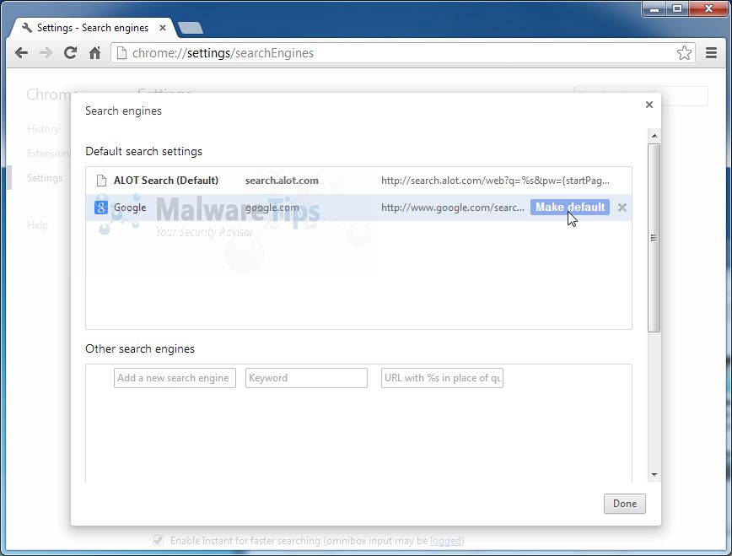Image resolution: width=732 pixels, height=556 pixels.
Task: Minimize the Chrome window
Action: [x=654, y=9]
